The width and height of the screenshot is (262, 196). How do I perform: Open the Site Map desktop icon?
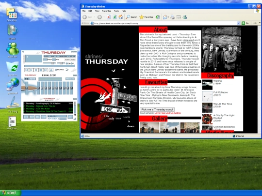(12, 15)
